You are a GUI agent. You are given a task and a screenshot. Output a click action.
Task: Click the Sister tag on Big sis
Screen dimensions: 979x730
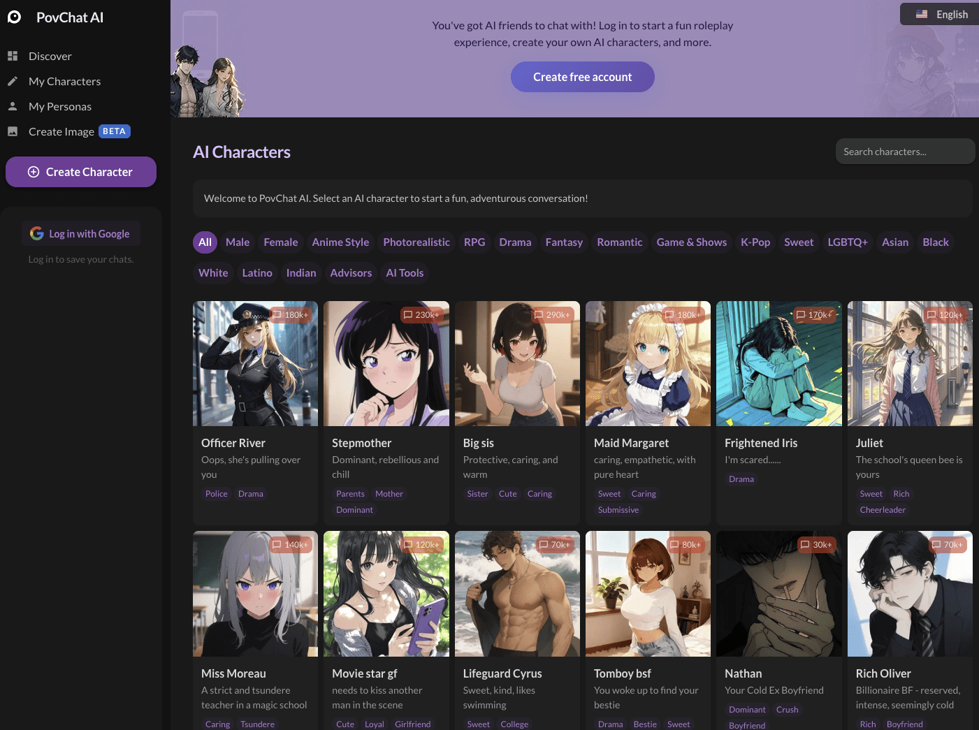pos(477,494)
